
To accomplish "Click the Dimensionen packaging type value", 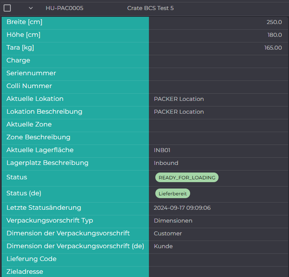I will pyautogui.click(x=173, y=221).
